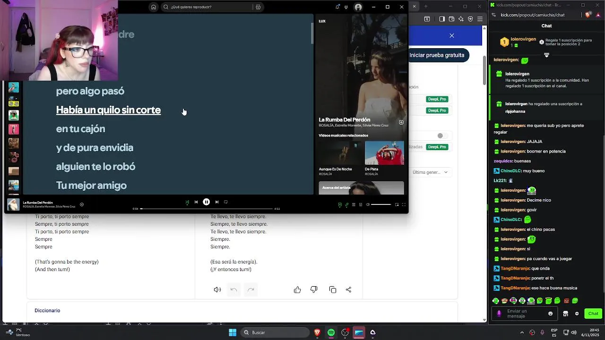Expand gift leaderboard arrow in Kick chat
The width and height of the screenshot is (605, 340).
pyautogui.click(x=546, y=55)
